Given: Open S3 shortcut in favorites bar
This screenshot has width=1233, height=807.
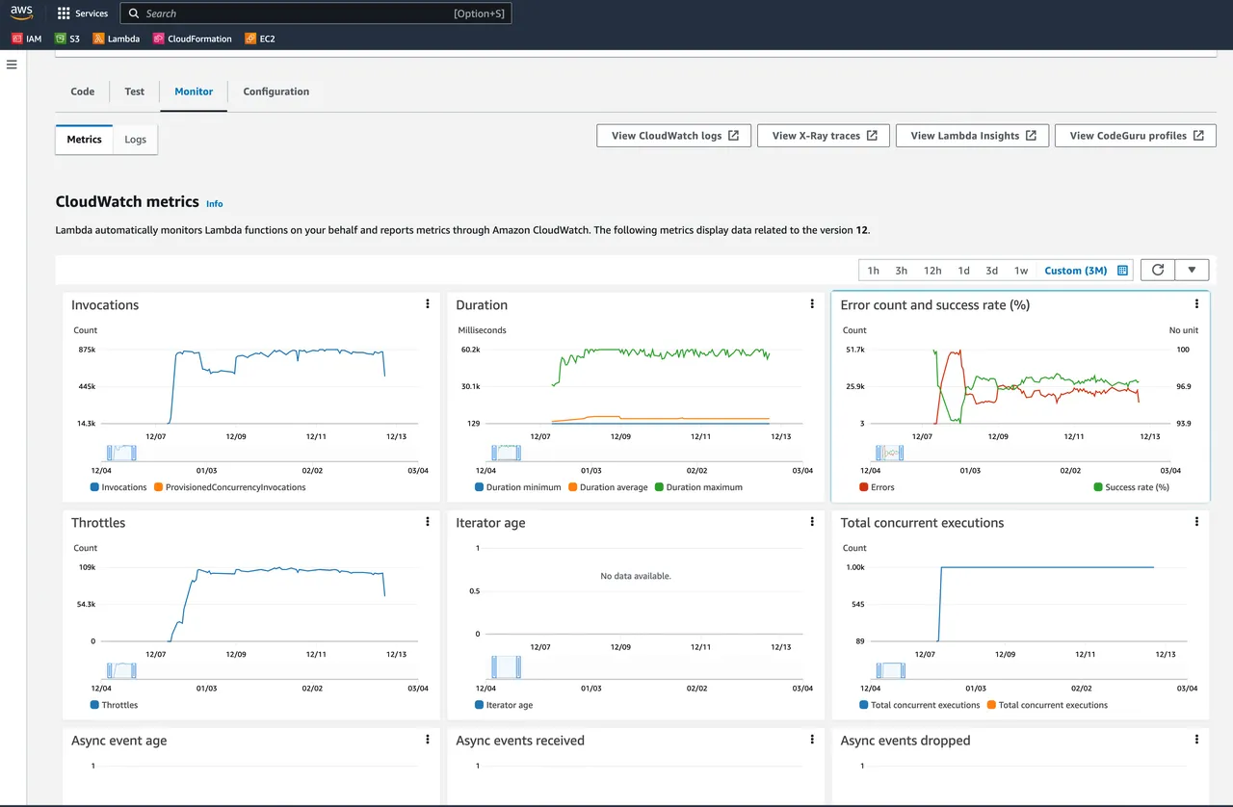Looking at the screenshot, I should 67,39.
